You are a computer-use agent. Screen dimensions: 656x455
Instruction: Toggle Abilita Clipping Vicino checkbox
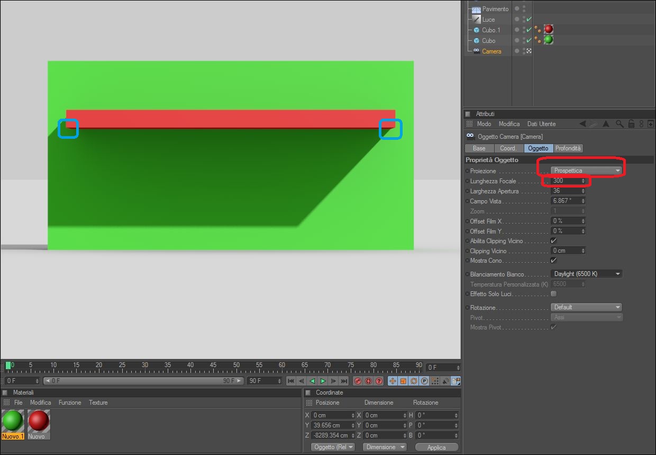click(x=554, y=241)
